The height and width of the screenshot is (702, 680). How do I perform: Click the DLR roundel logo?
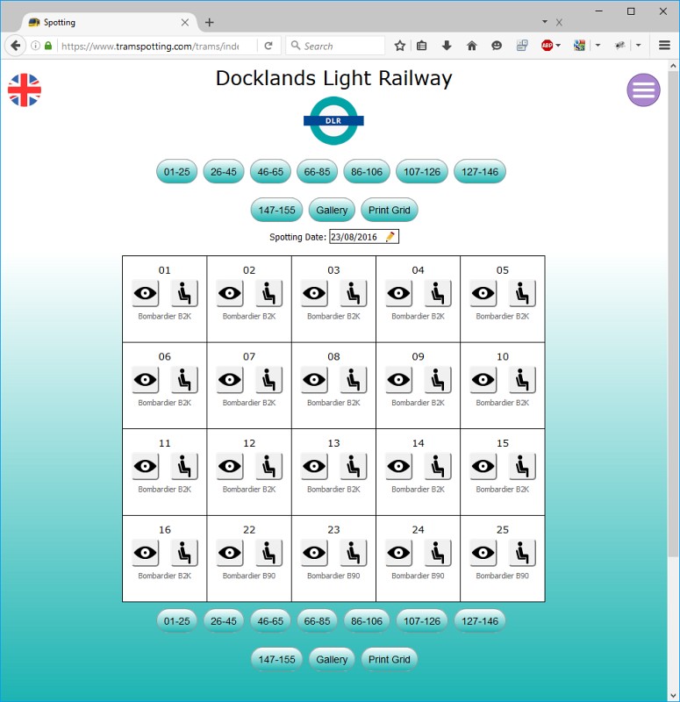click(333, 121)
